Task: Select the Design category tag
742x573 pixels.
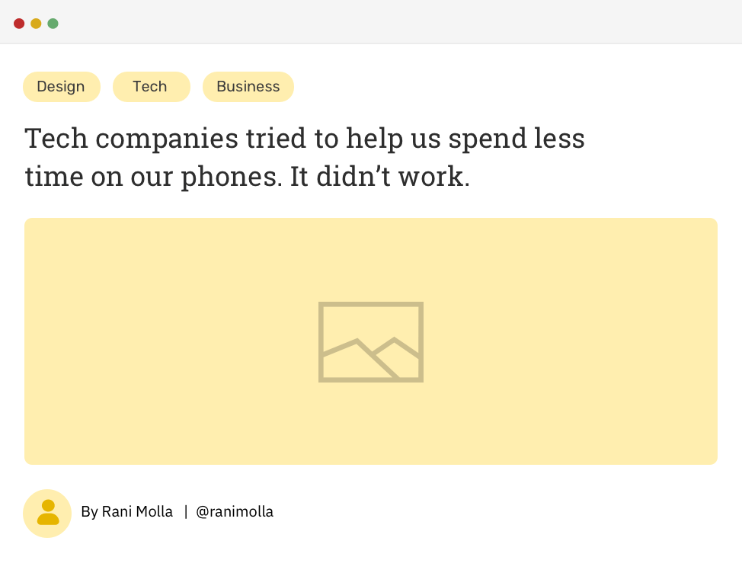Action: coord(61,87)
